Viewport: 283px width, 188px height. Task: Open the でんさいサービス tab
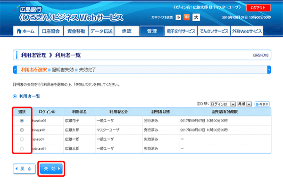pyautogui.click(x=214, y=31)
